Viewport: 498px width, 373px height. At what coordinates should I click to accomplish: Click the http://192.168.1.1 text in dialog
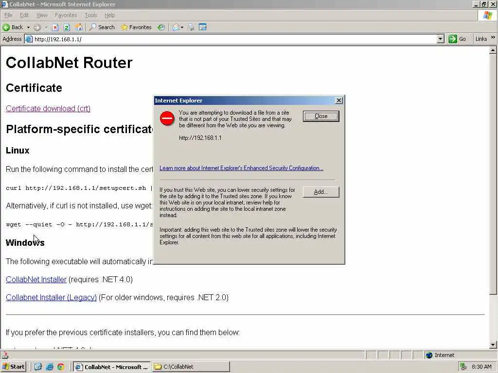pos(200,137)
